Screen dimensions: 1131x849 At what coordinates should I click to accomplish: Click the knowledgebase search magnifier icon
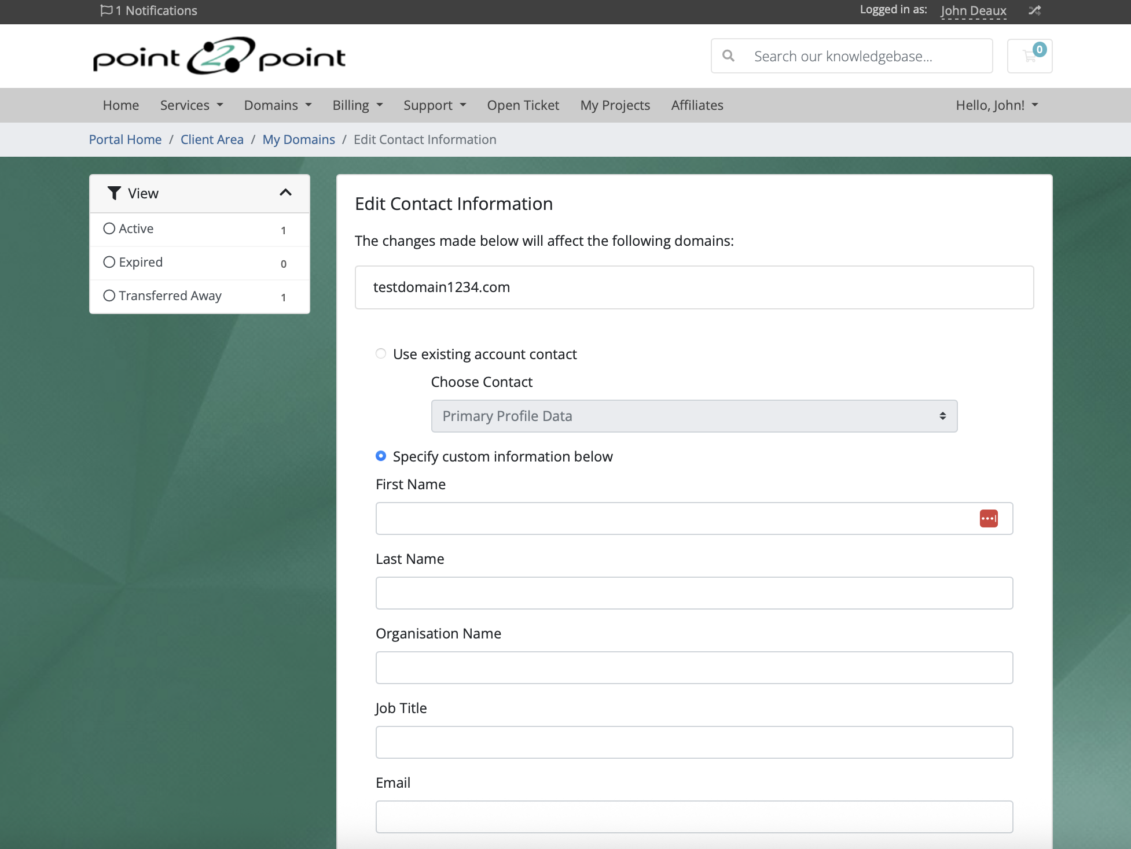[729, 56]
